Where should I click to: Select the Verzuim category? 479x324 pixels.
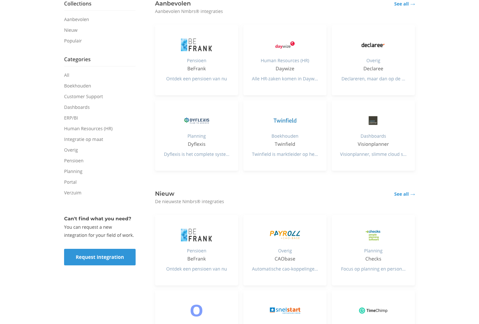(x=72, y=193)
